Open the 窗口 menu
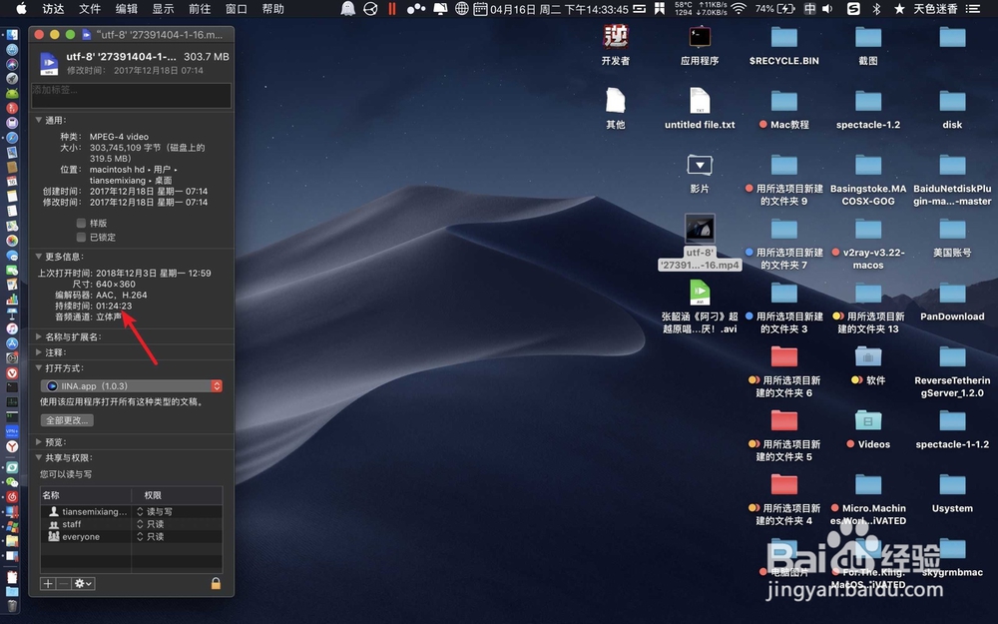Screen dimensions: 998x624 point(237,8)
